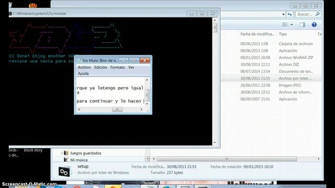
Task: Click 'block story' desktop shortcut label
Action: click(33, 150)
